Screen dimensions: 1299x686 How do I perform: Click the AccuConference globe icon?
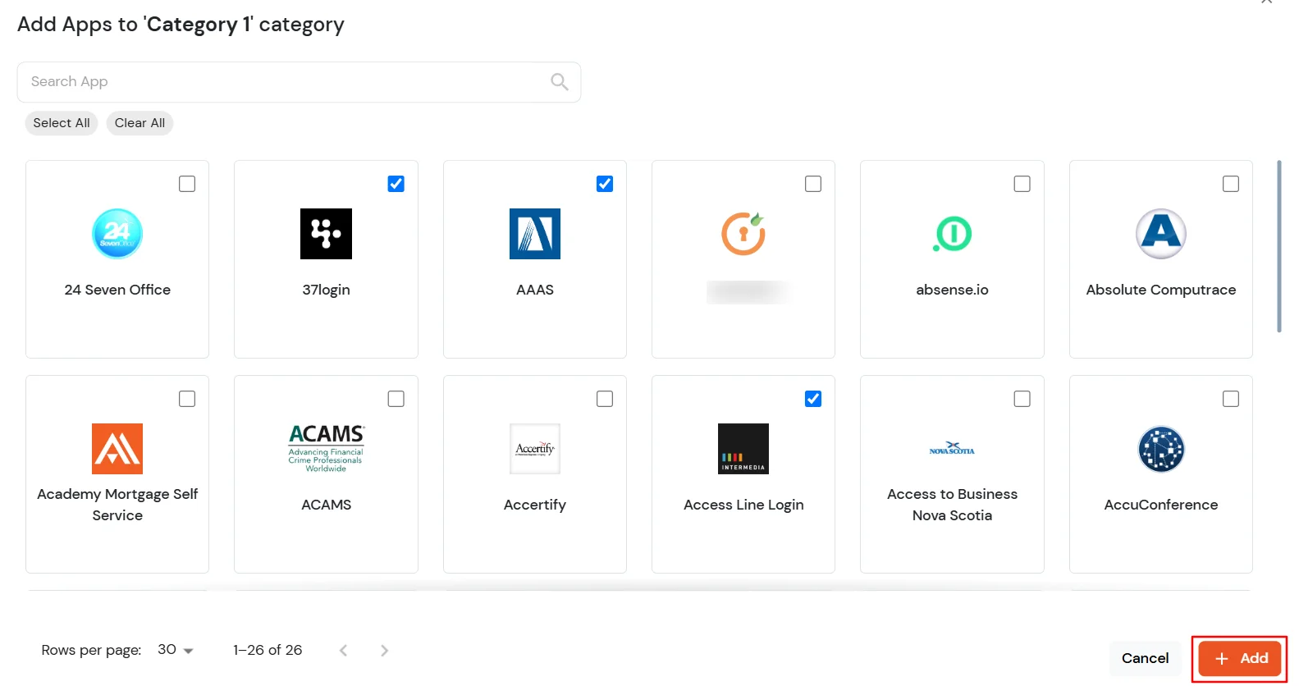(1161, 449)
